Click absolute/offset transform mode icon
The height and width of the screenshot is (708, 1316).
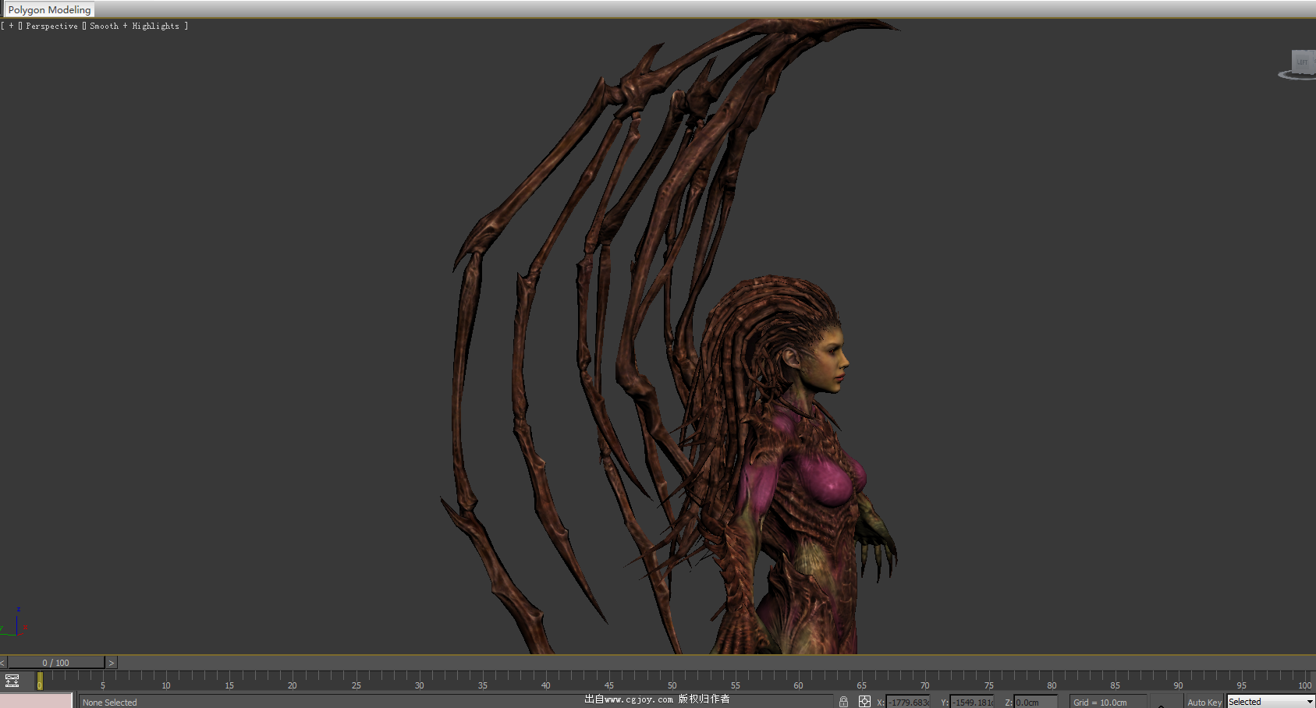[864, 702]
